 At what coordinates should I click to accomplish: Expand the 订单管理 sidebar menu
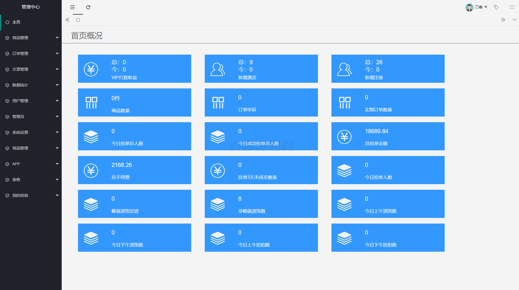31,53
